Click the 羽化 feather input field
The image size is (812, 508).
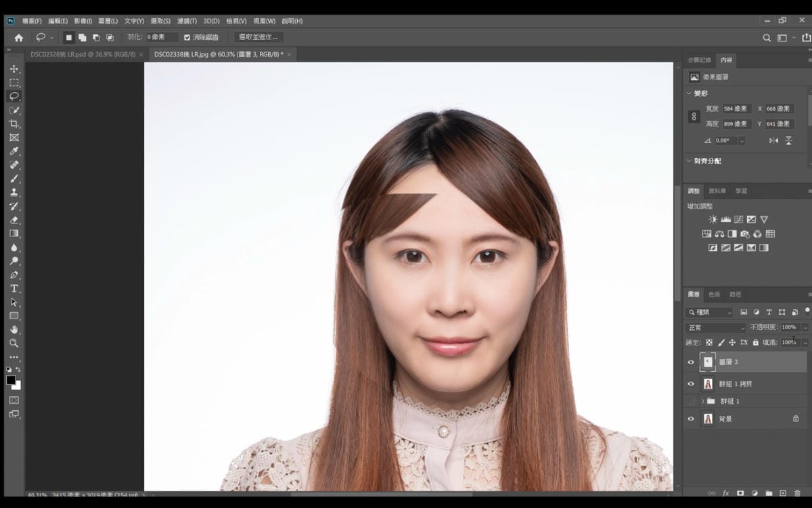(162, 37)
